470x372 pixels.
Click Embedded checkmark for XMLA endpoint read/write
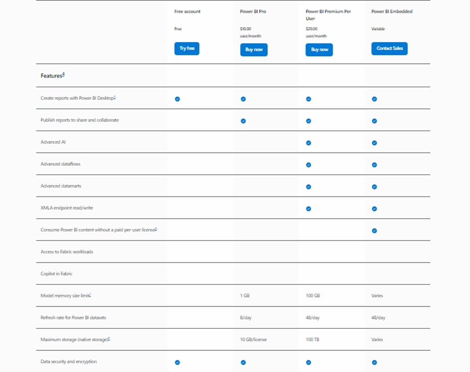374,209
